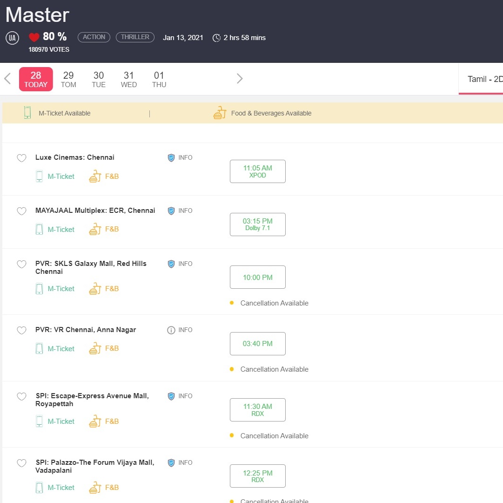This screenshot has height=503, width=503.
Task: Open PVR: SKLS Galaxy Mall, Red Hills theatre name
Action: [x=91, y=267]
